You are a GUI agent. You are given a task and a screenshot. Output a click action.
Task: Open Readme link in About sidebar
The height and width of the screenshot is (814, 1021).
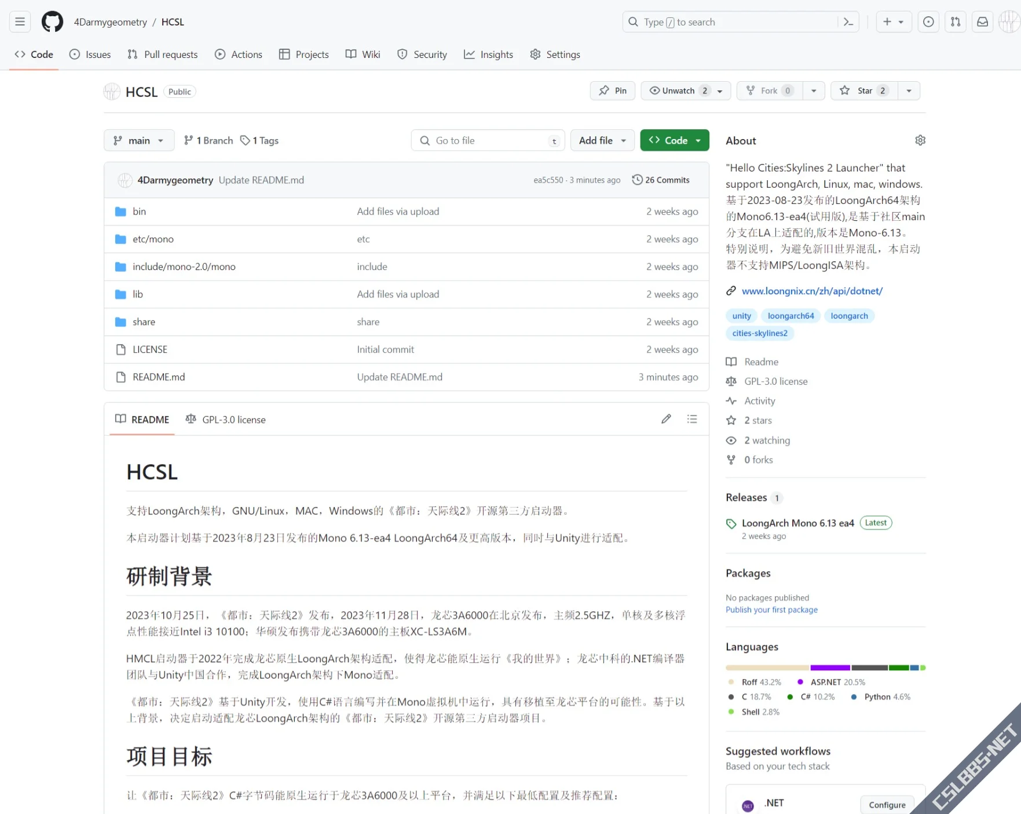coord(753,362)
